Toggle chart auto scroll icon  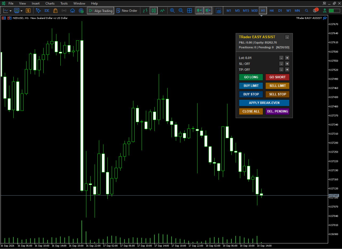(199, 11)
